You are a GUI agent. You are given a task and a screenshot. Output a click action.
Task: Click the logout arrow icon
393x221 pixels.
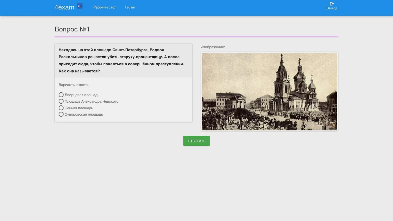332,4
